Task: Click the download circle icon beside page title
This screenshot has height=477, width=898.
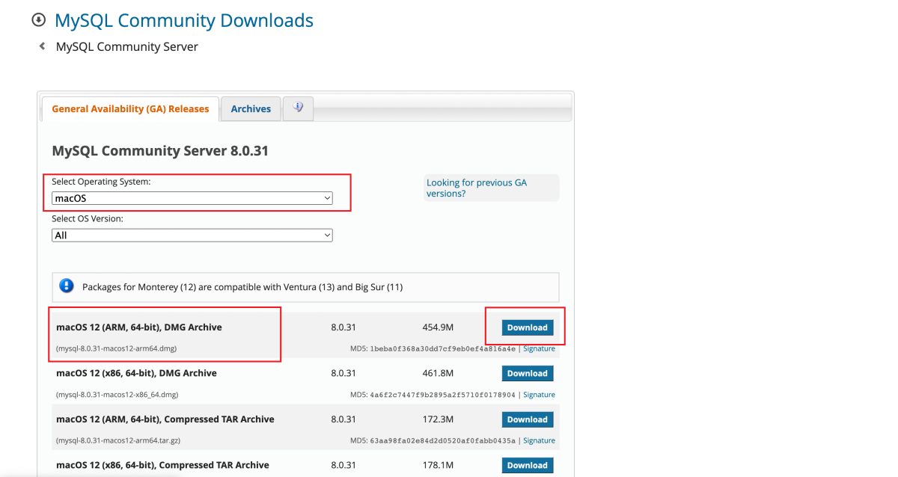Action: [39, 20]
